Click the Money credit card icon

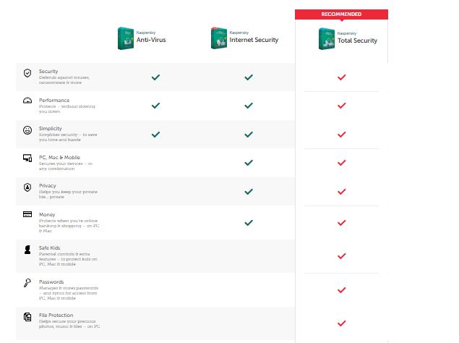pos(27,215)
